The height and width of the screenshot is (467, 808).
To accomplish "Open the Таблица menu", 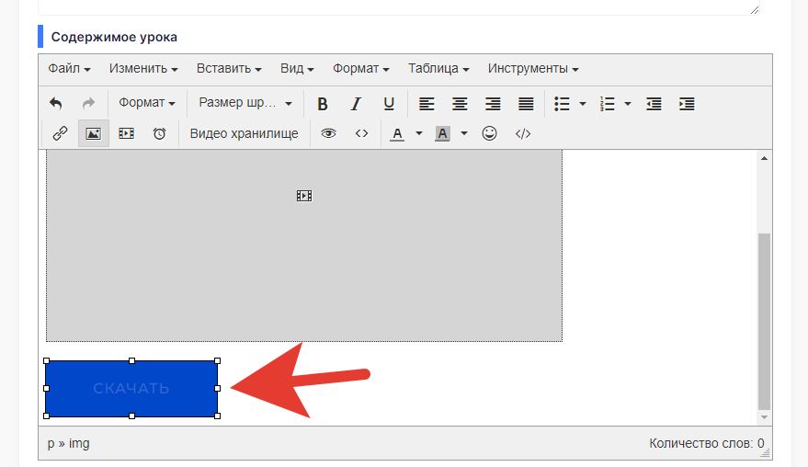I will pos(438,69).
